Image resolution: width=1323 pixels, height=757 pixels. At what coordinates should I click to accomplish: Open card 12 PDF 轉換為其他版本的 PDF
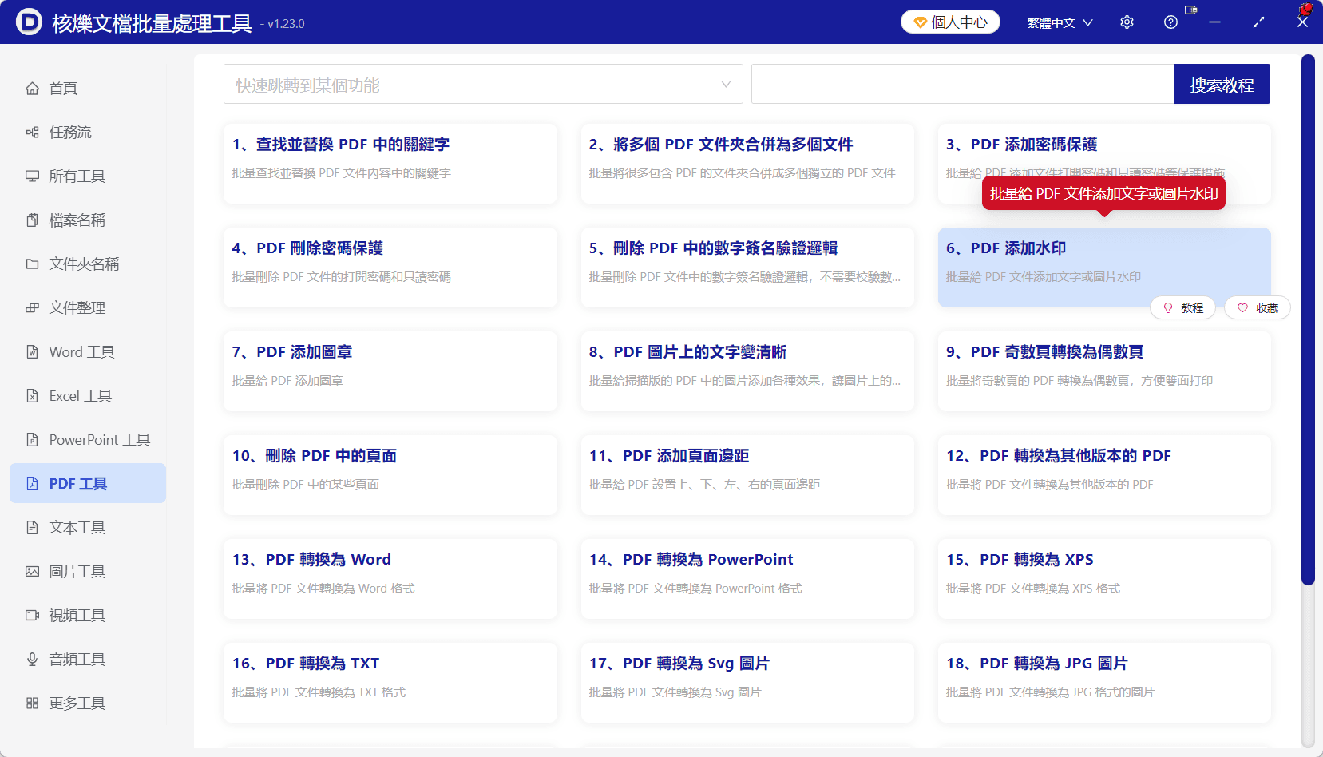click(1104, 475)
